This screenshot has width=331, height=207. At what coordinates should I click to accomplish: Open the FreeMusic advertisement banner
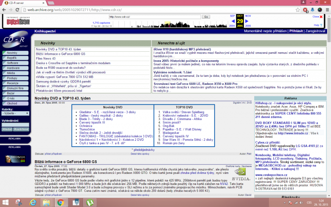(x=15, y=159)
